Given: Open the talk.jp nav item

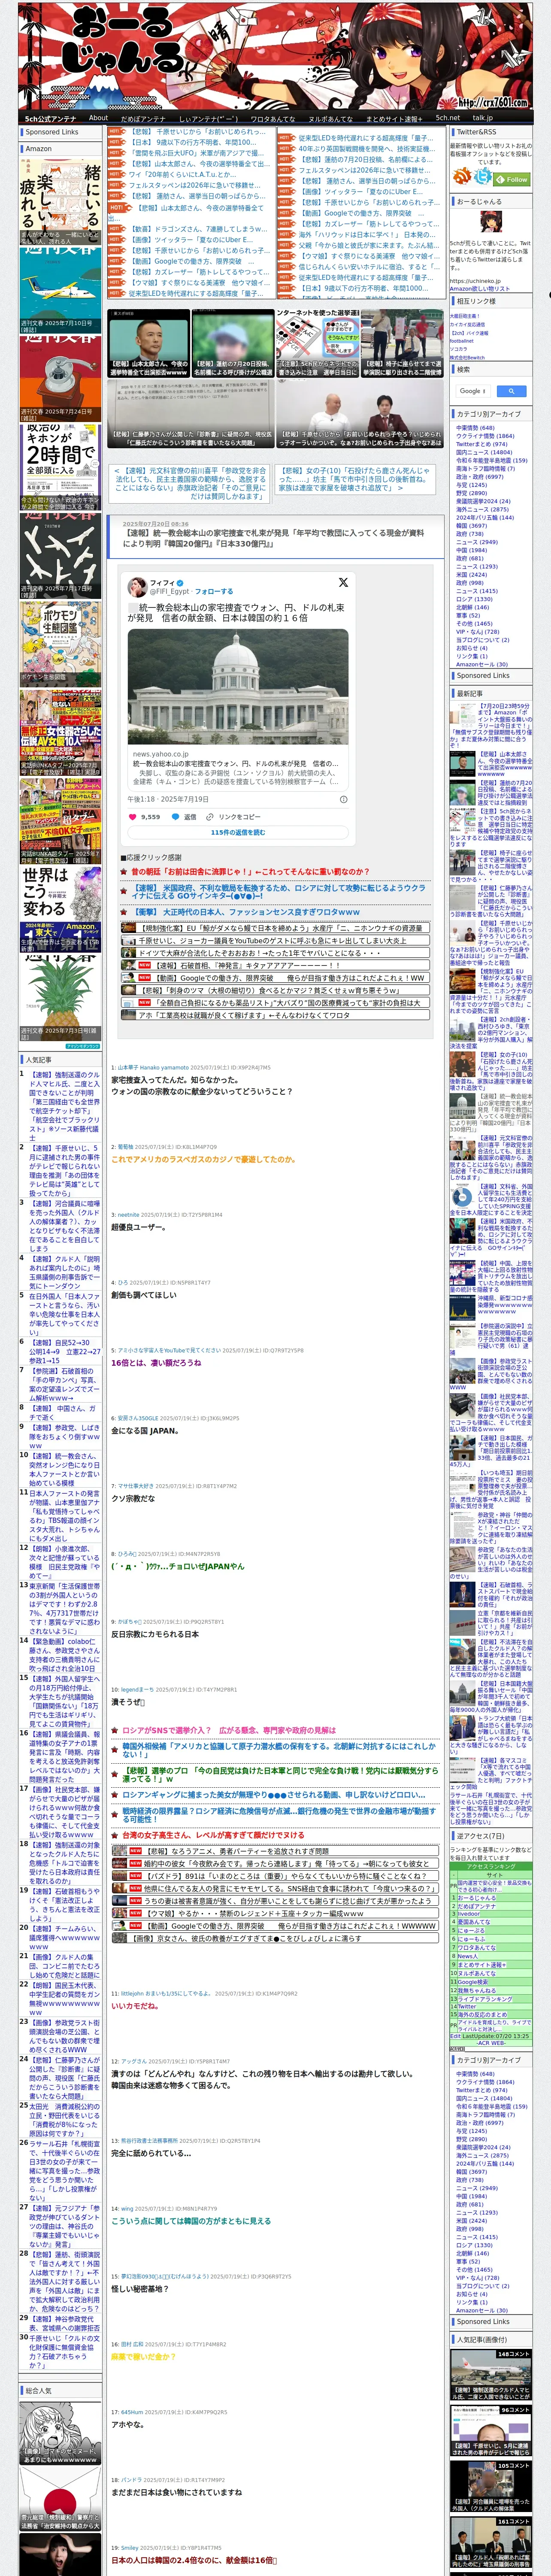Looking at the screenshot, I should pyautogui.click(x=483, y=118).
